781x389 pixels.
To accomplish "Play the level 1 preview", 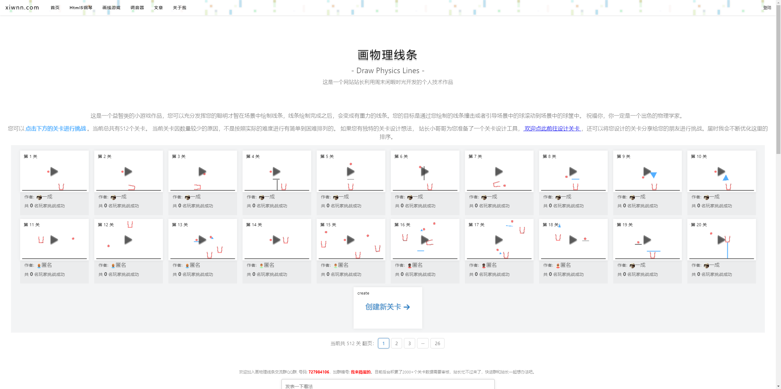I will (53, 171).
